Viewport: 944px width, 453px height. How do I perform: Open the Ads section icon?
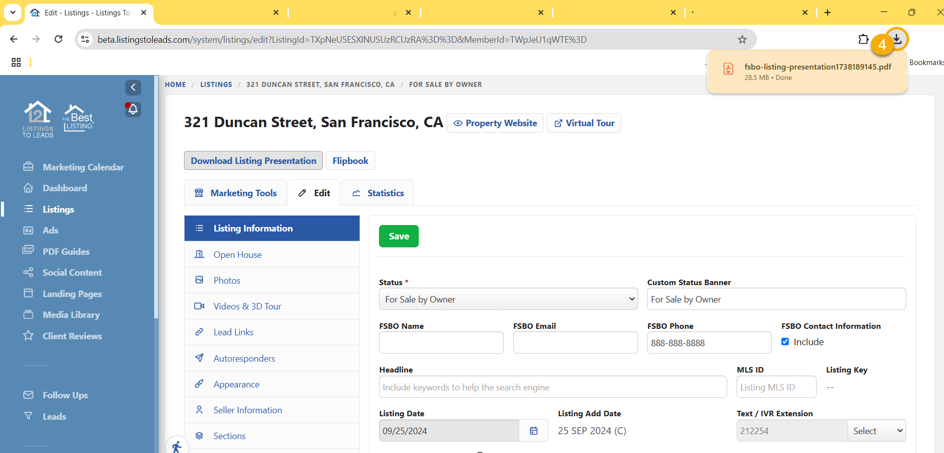pos(29,230)
